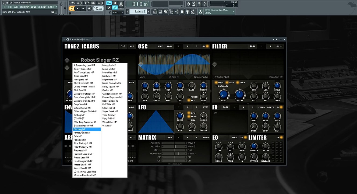Toggle the EQ ON switch
The width and height of the screenshot is (357, 194).
coord(243,137)
